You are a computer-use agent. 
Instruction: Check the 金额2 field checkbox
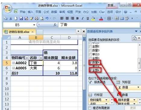click(x=90, y=46)
